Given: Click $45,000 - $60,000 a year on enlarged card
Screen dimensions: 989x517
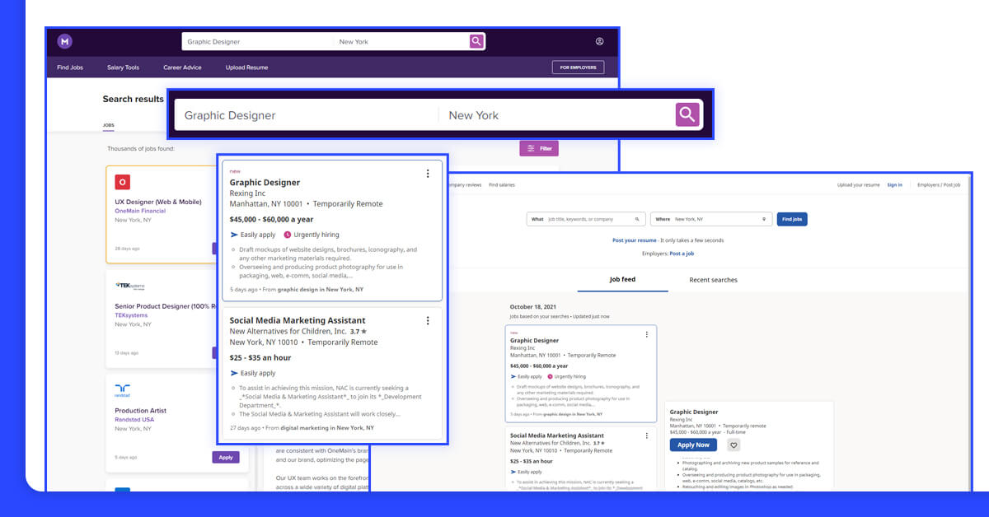Looking at the screenshot, I should 271,219.
